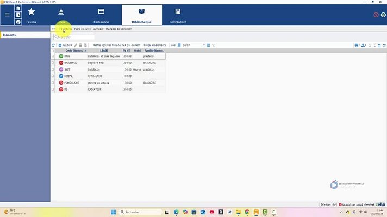This screenshot has width=387, height=217.
Task: Sort by the Code élément column header
Action: tap(74, 51)
